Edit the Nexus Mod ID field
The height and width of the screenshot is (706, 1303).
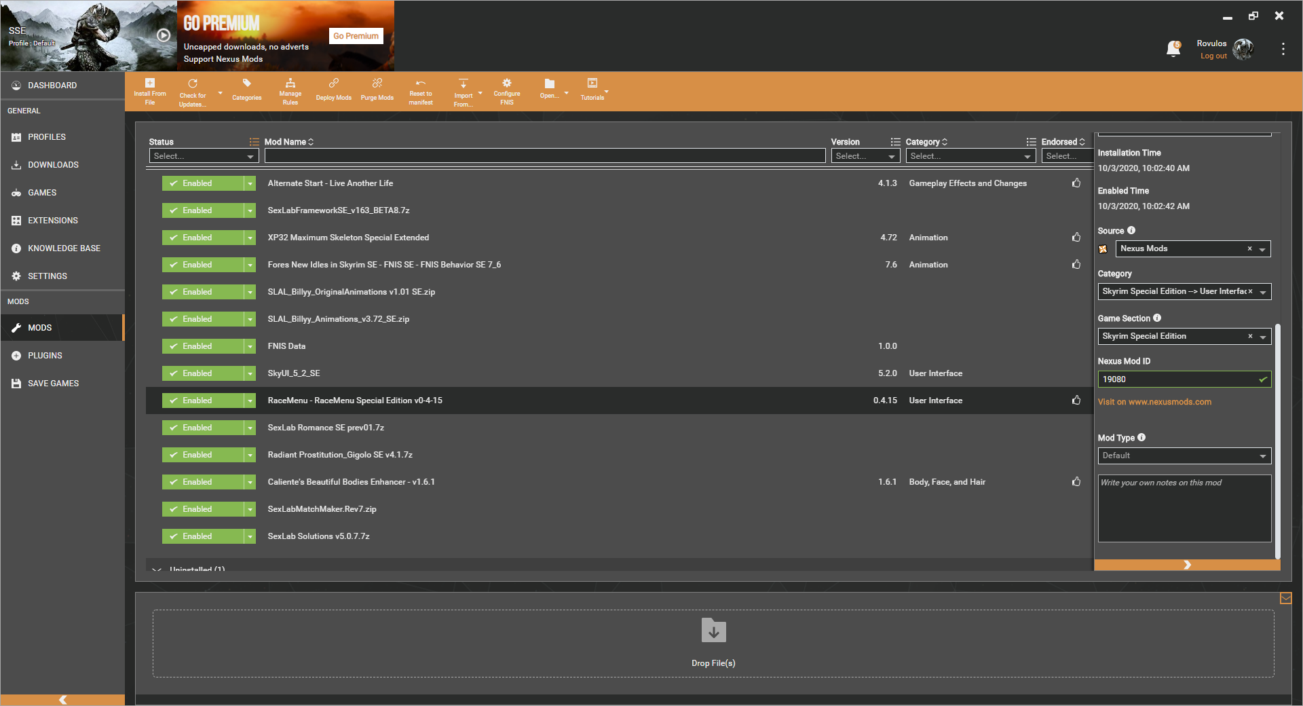point(1184,379)
